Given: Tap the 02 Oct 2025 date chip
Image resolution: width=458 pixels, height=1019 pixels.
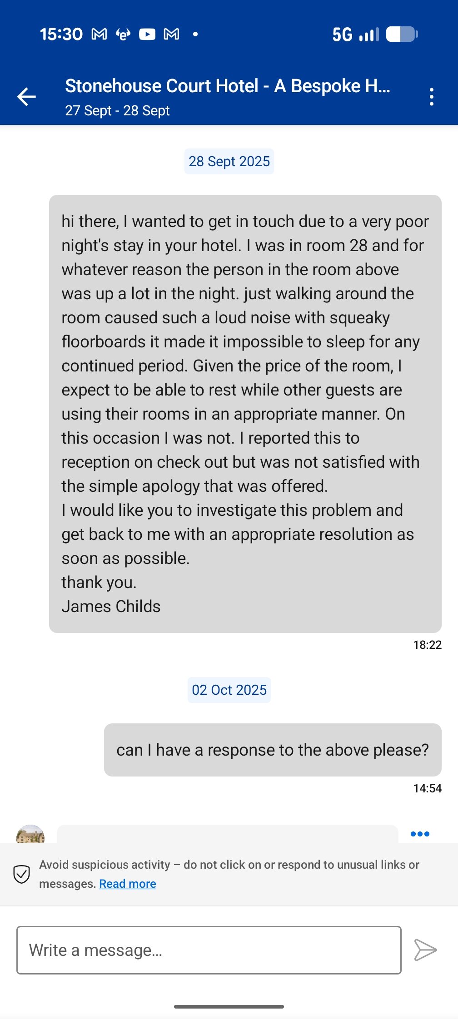Looking at the screenshot, I should click(229, 690).
